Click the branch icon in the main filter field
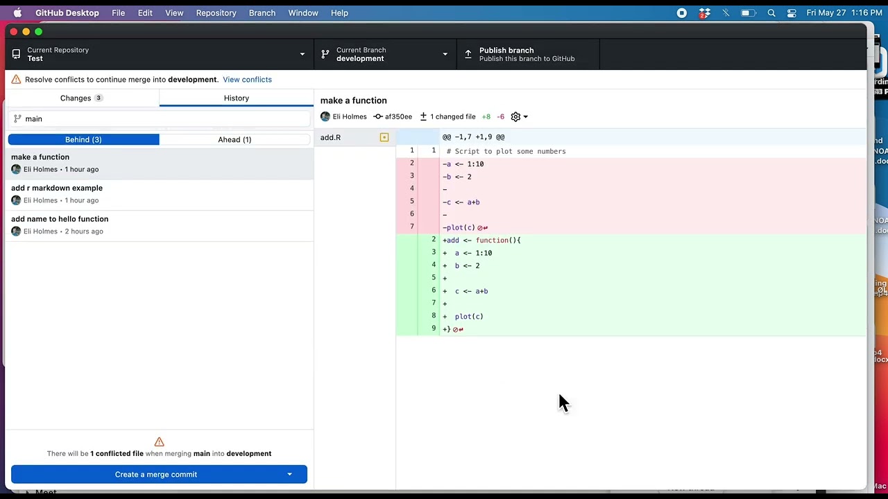 coord(17,119)
